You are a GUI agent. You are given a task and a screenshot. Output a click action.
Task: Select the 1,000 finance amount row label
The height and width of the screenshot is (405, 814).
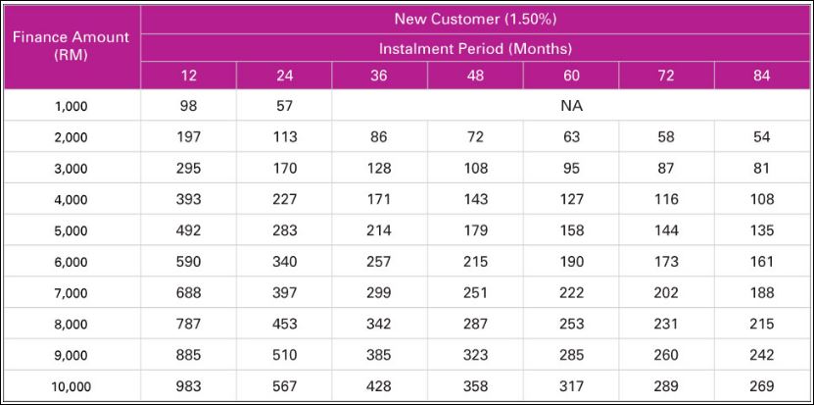71,106
